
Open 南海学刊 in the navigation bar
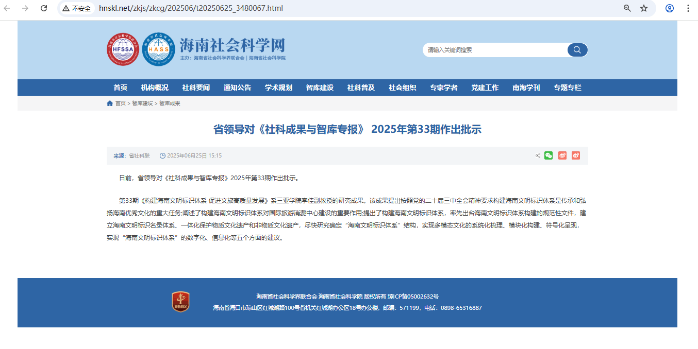pyautogui.click(x=526, y=88)
